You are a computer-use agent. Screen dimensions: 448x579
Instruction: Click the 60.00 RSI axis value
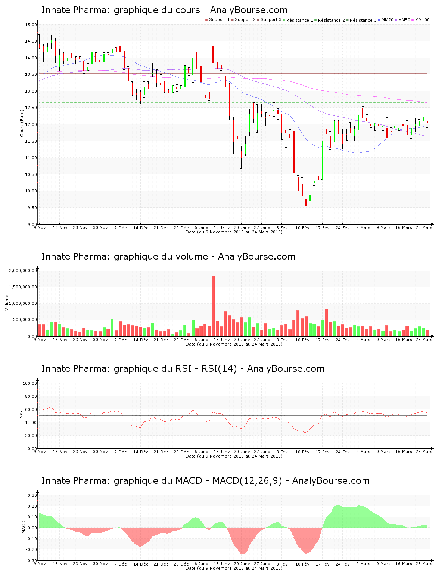click(31, 409)
